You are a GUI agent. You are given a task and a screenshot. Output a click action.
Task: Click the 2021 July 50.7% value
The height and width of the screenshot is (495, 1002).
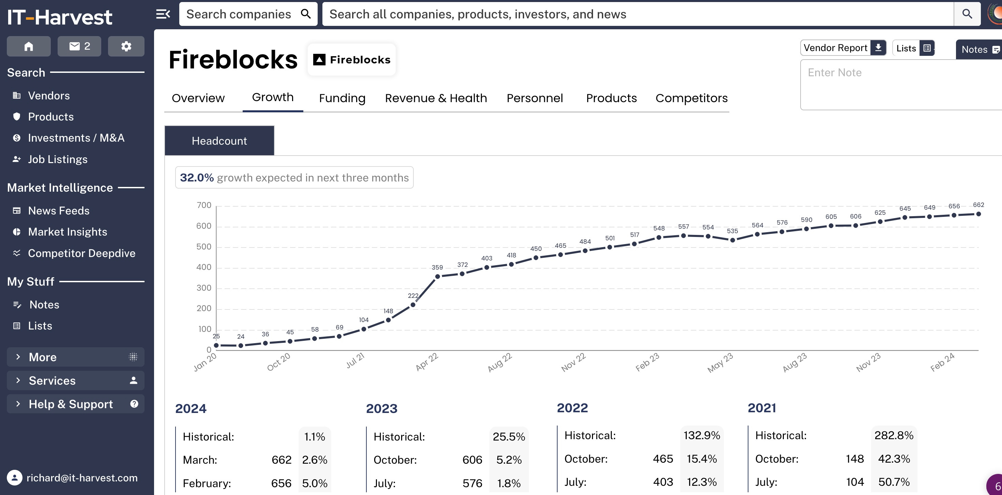894,482
